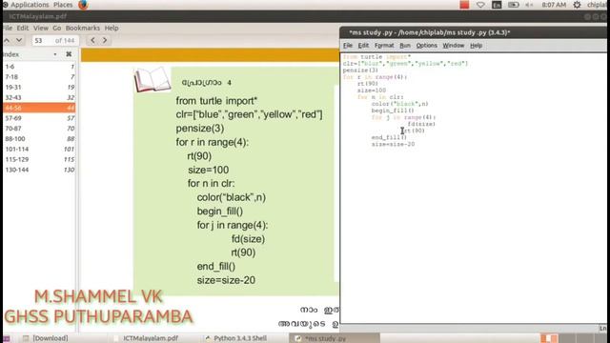Image resolution: width=610 pixels, height=343 pixels.
Task: Go back in PDF history
Action: pos(92,40)
